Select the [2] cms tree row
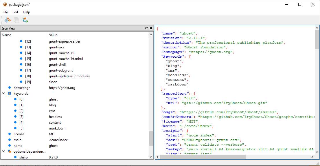The width and height of the screenshot is (320, 166). coord(74,111)
